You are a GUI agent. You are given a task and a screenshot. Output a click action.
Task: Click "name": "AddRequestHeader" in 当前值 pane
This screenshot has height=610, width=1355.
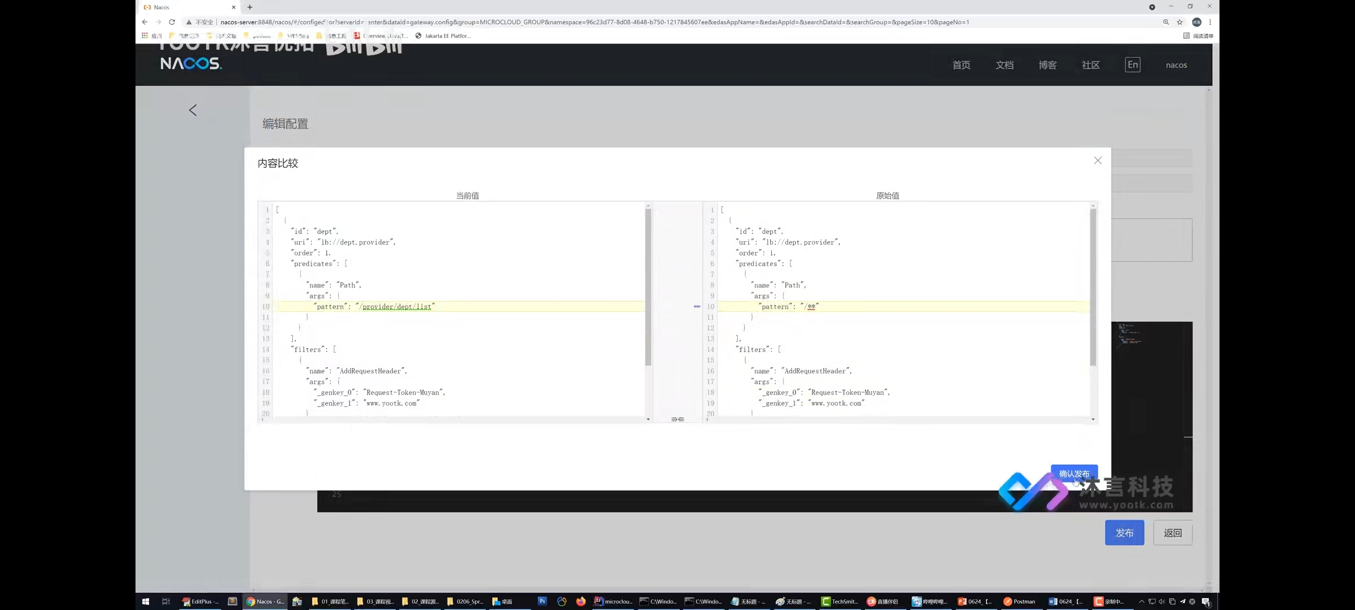[356, 371]
